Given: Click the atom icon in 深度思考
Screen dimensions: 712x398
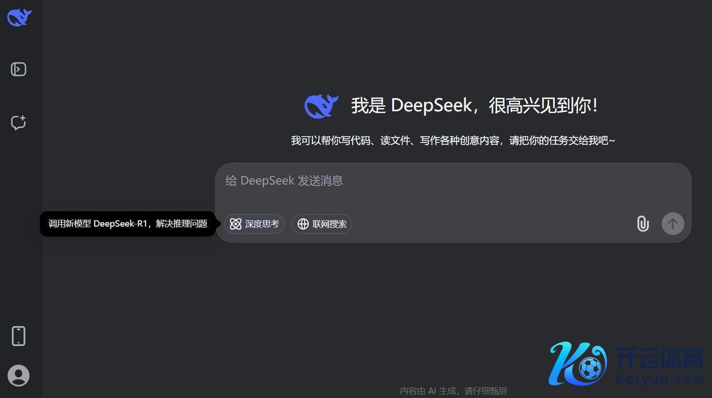Looking at the screenshot, I should coord(236,224).
